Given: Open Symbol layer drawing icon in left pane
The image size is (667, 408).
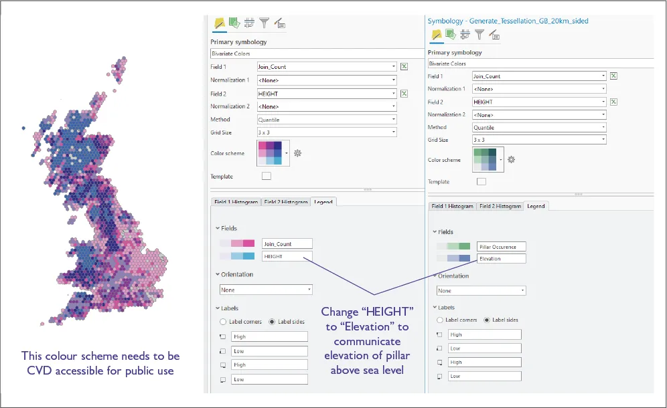Looking at the screenshot, I should 249,24.
